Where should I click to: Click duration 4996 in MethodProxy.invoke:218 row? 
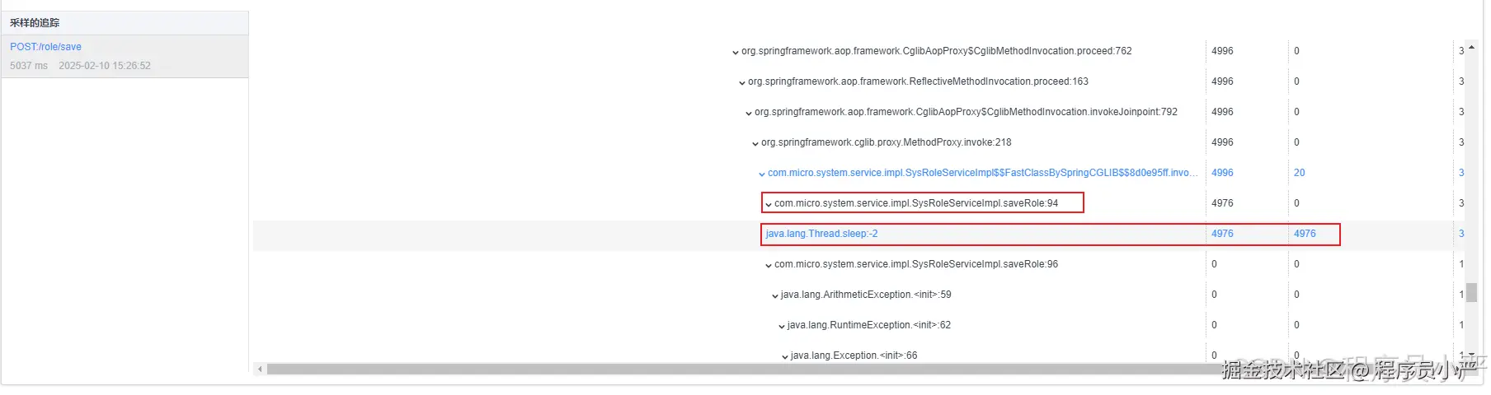tap(1222, 142)
